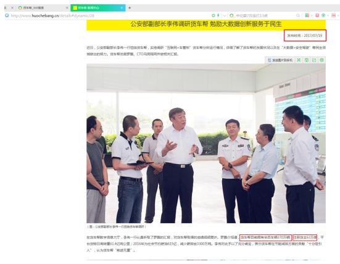Close the active green news center tab

tap(122, 8)
